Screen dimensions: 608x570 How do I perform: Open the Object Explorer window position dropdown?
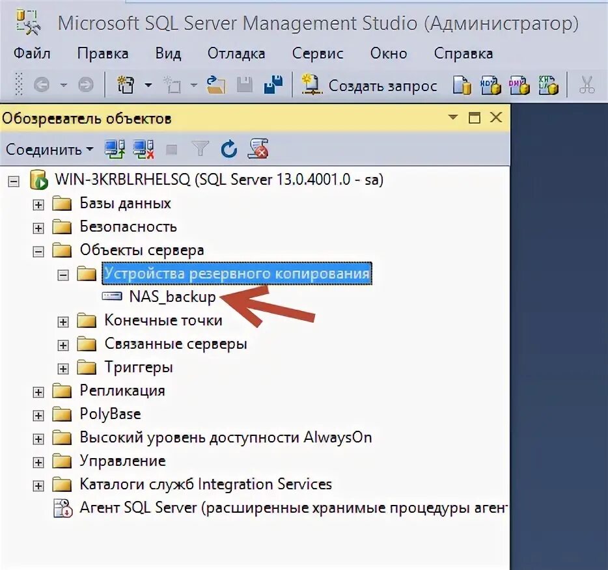pos(452,117)
